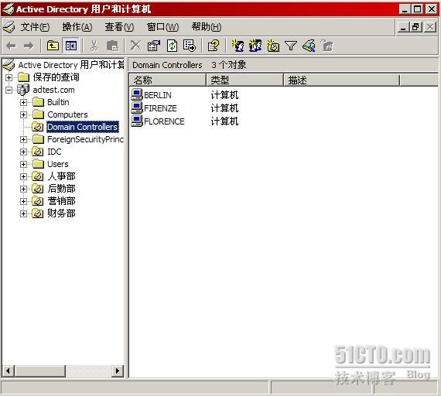Click the Back arrow in the toolbar
This screenshot has height=396, width=441.
click(12, 46)
